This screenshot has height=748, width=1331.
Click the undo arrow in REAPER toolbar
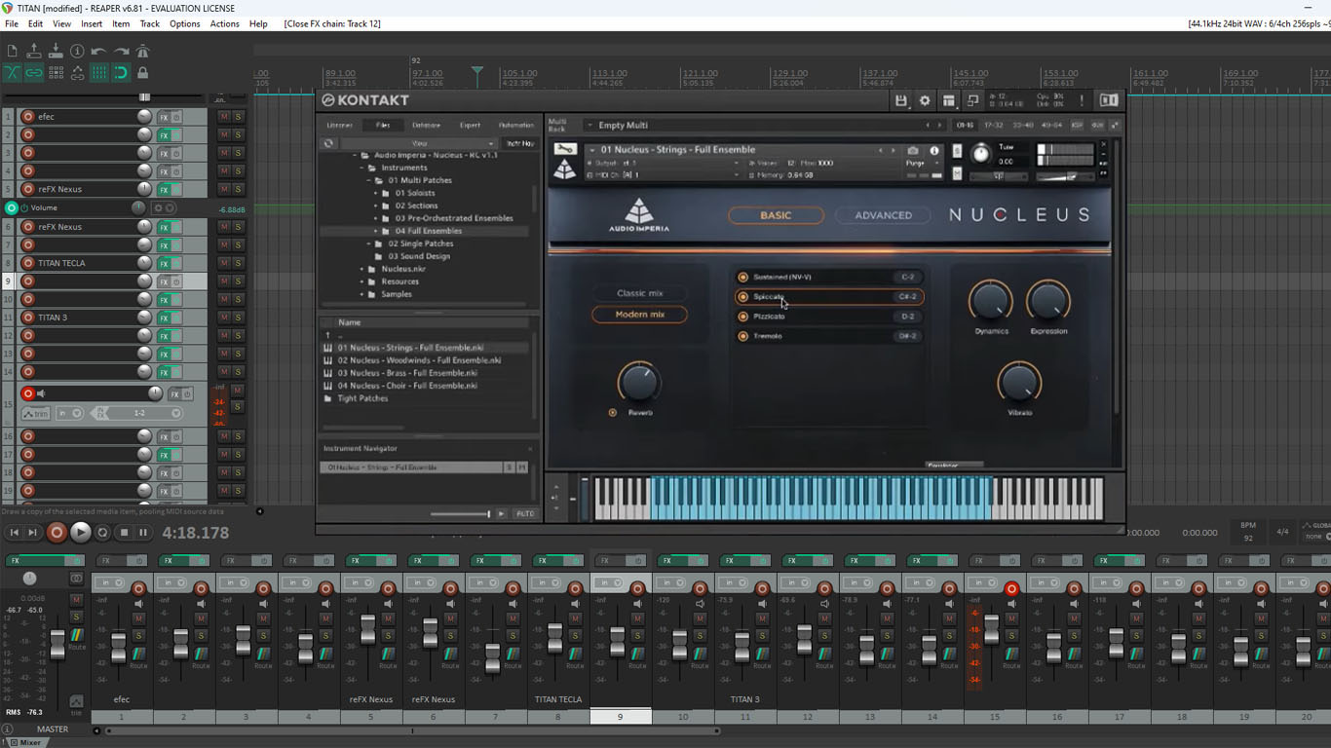tap(98, 51)
